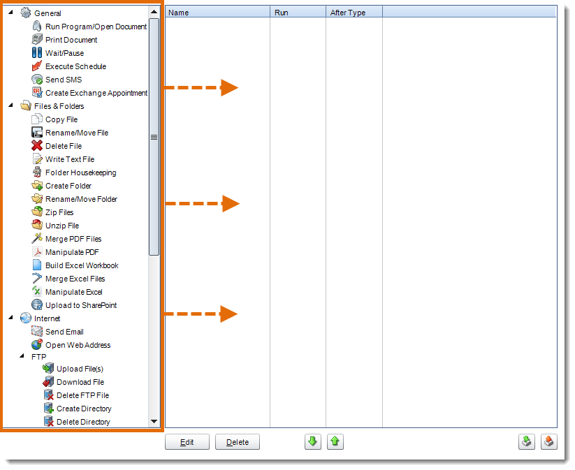Click the Unzip File icon
Screen dimensions: 575x470
37,225
